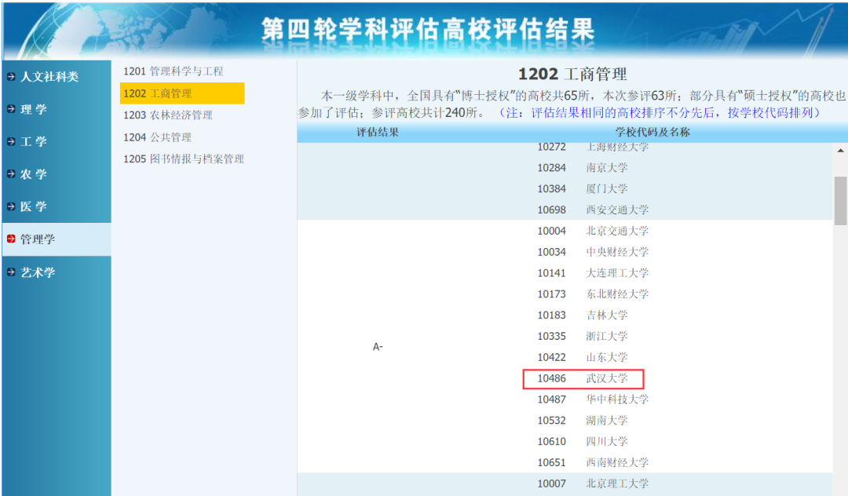Image resolution: width=848 pixels, height=496 pixels.
Task: Click the A- grade cell
Action: 378,346
